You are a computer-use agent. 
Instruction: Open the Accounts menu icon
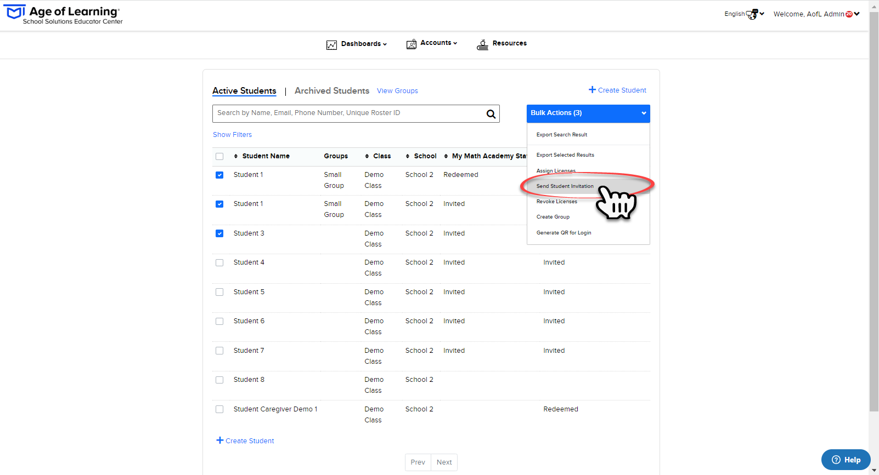[x=412, y=44]
